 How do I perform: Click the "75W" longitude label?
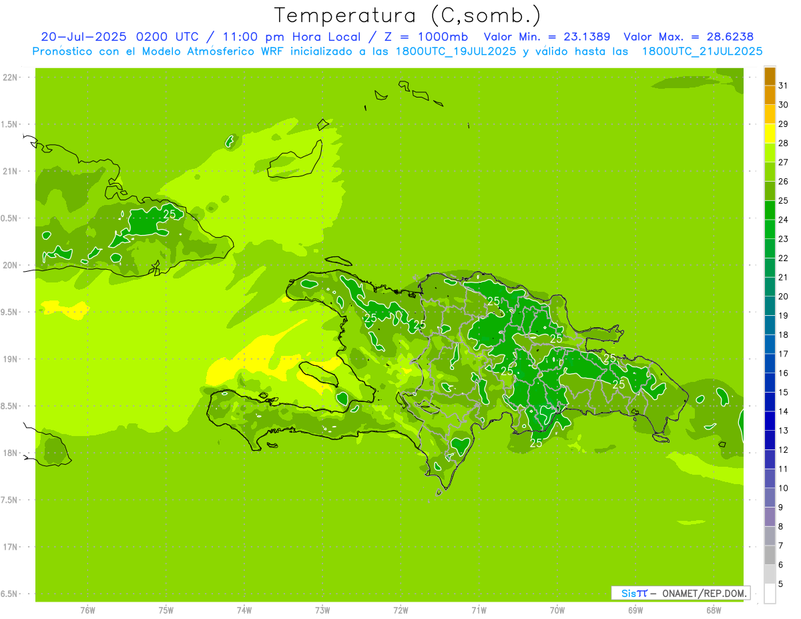click(x=166, y=611)
